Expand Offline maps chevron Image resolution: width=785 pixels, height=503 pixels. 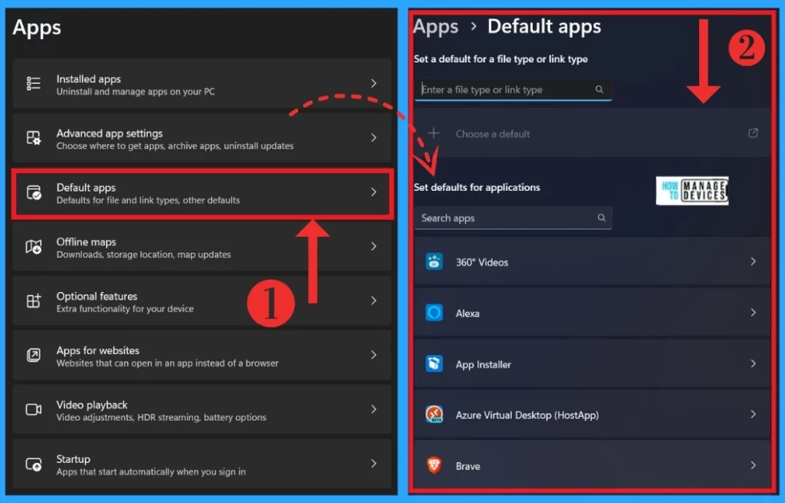tap(373, 246)
